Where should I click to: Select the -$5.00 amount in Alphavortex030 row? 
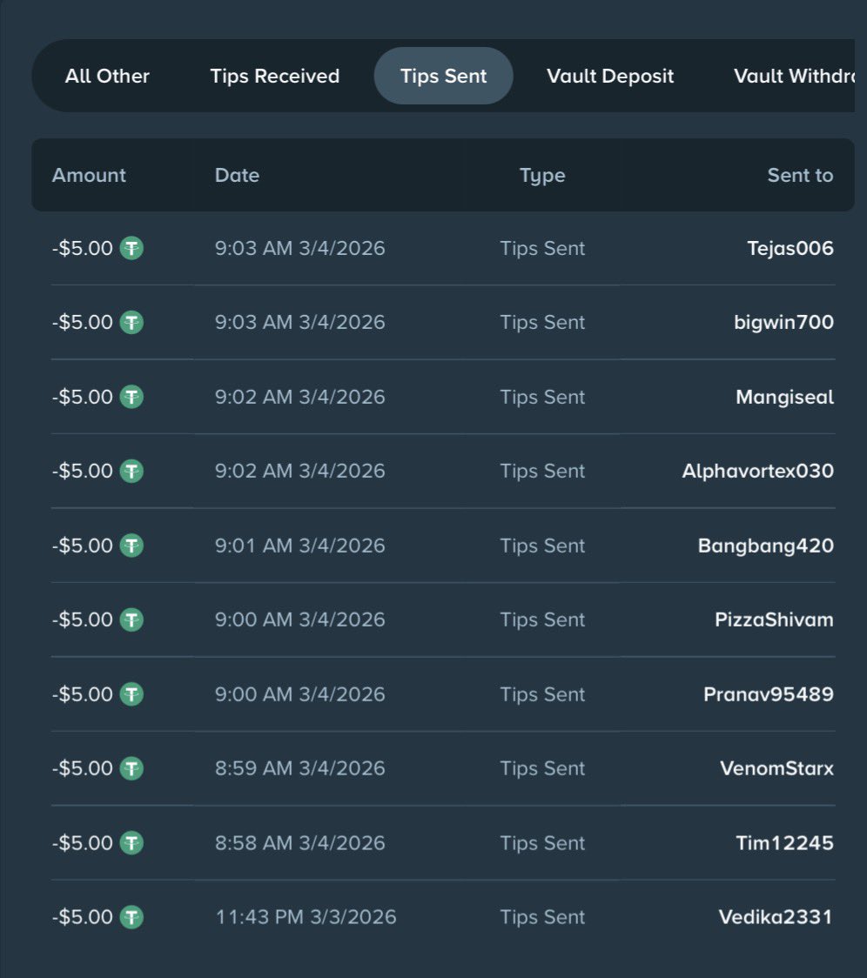tap(83, 471)
